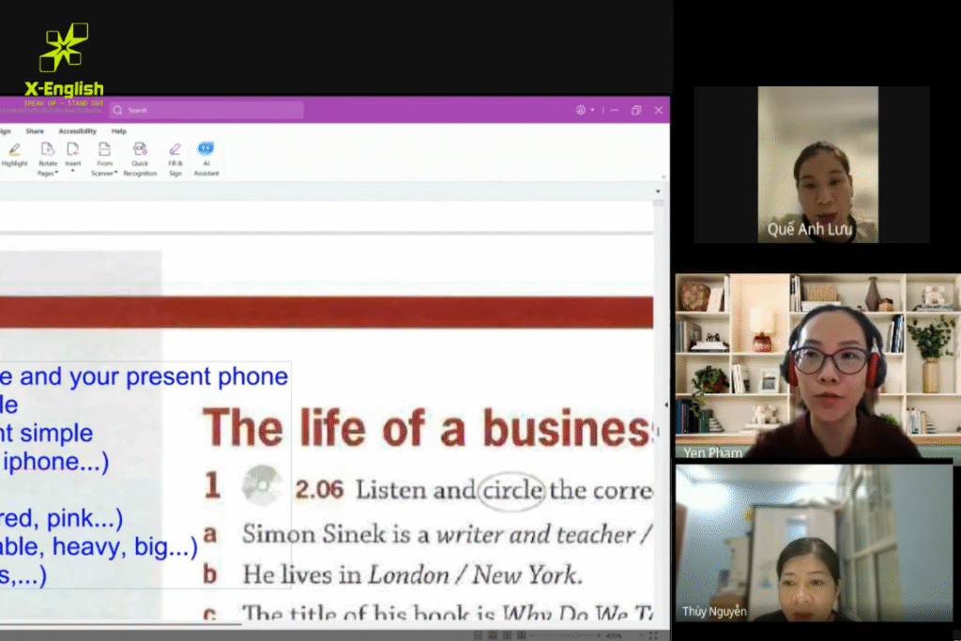Screen dimensions: 961x641
Task: Launch the AI Assistant
Action: point(206,149)
